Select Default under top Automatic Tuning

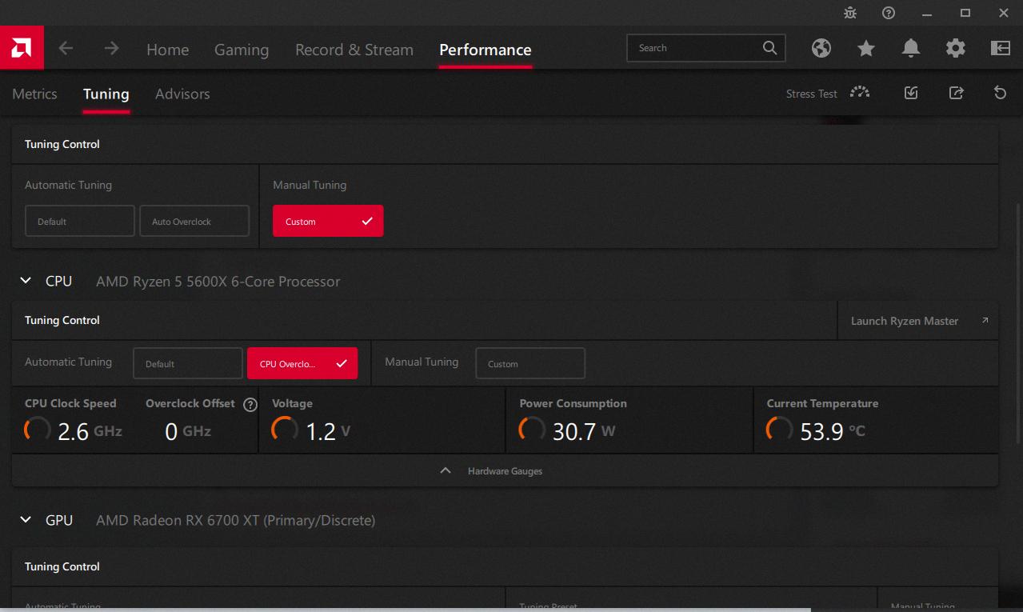pos(80,222)
